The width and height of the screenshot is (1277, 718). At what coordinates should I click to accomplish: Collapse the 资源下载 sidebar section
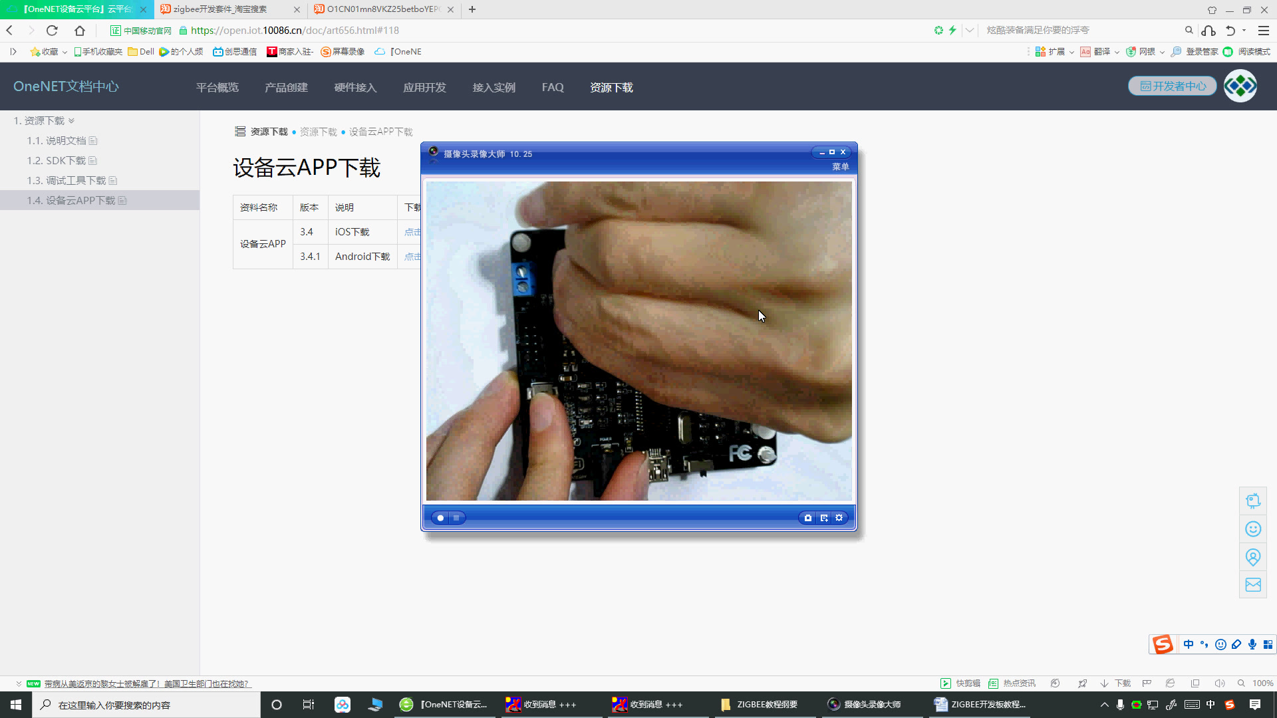(x=71, y=121)
